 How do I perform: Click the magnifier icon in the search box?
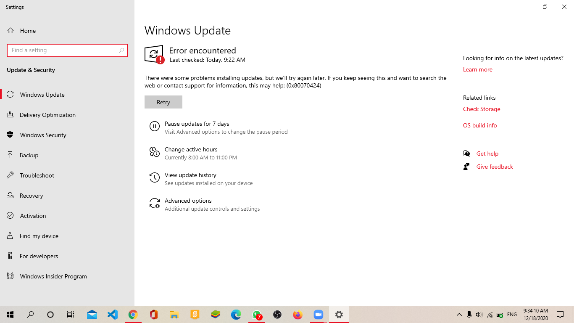click(121, 50)
